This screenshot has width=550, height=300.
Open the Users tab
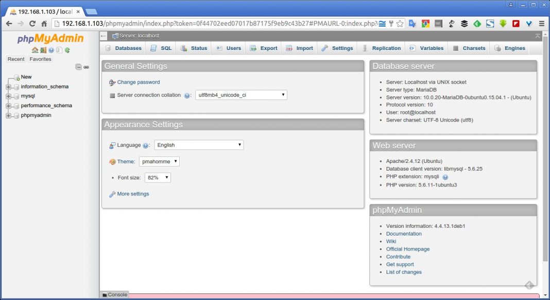[228, 48]
